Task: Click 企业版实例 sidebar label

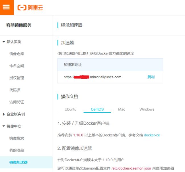Action: [16, 114]
